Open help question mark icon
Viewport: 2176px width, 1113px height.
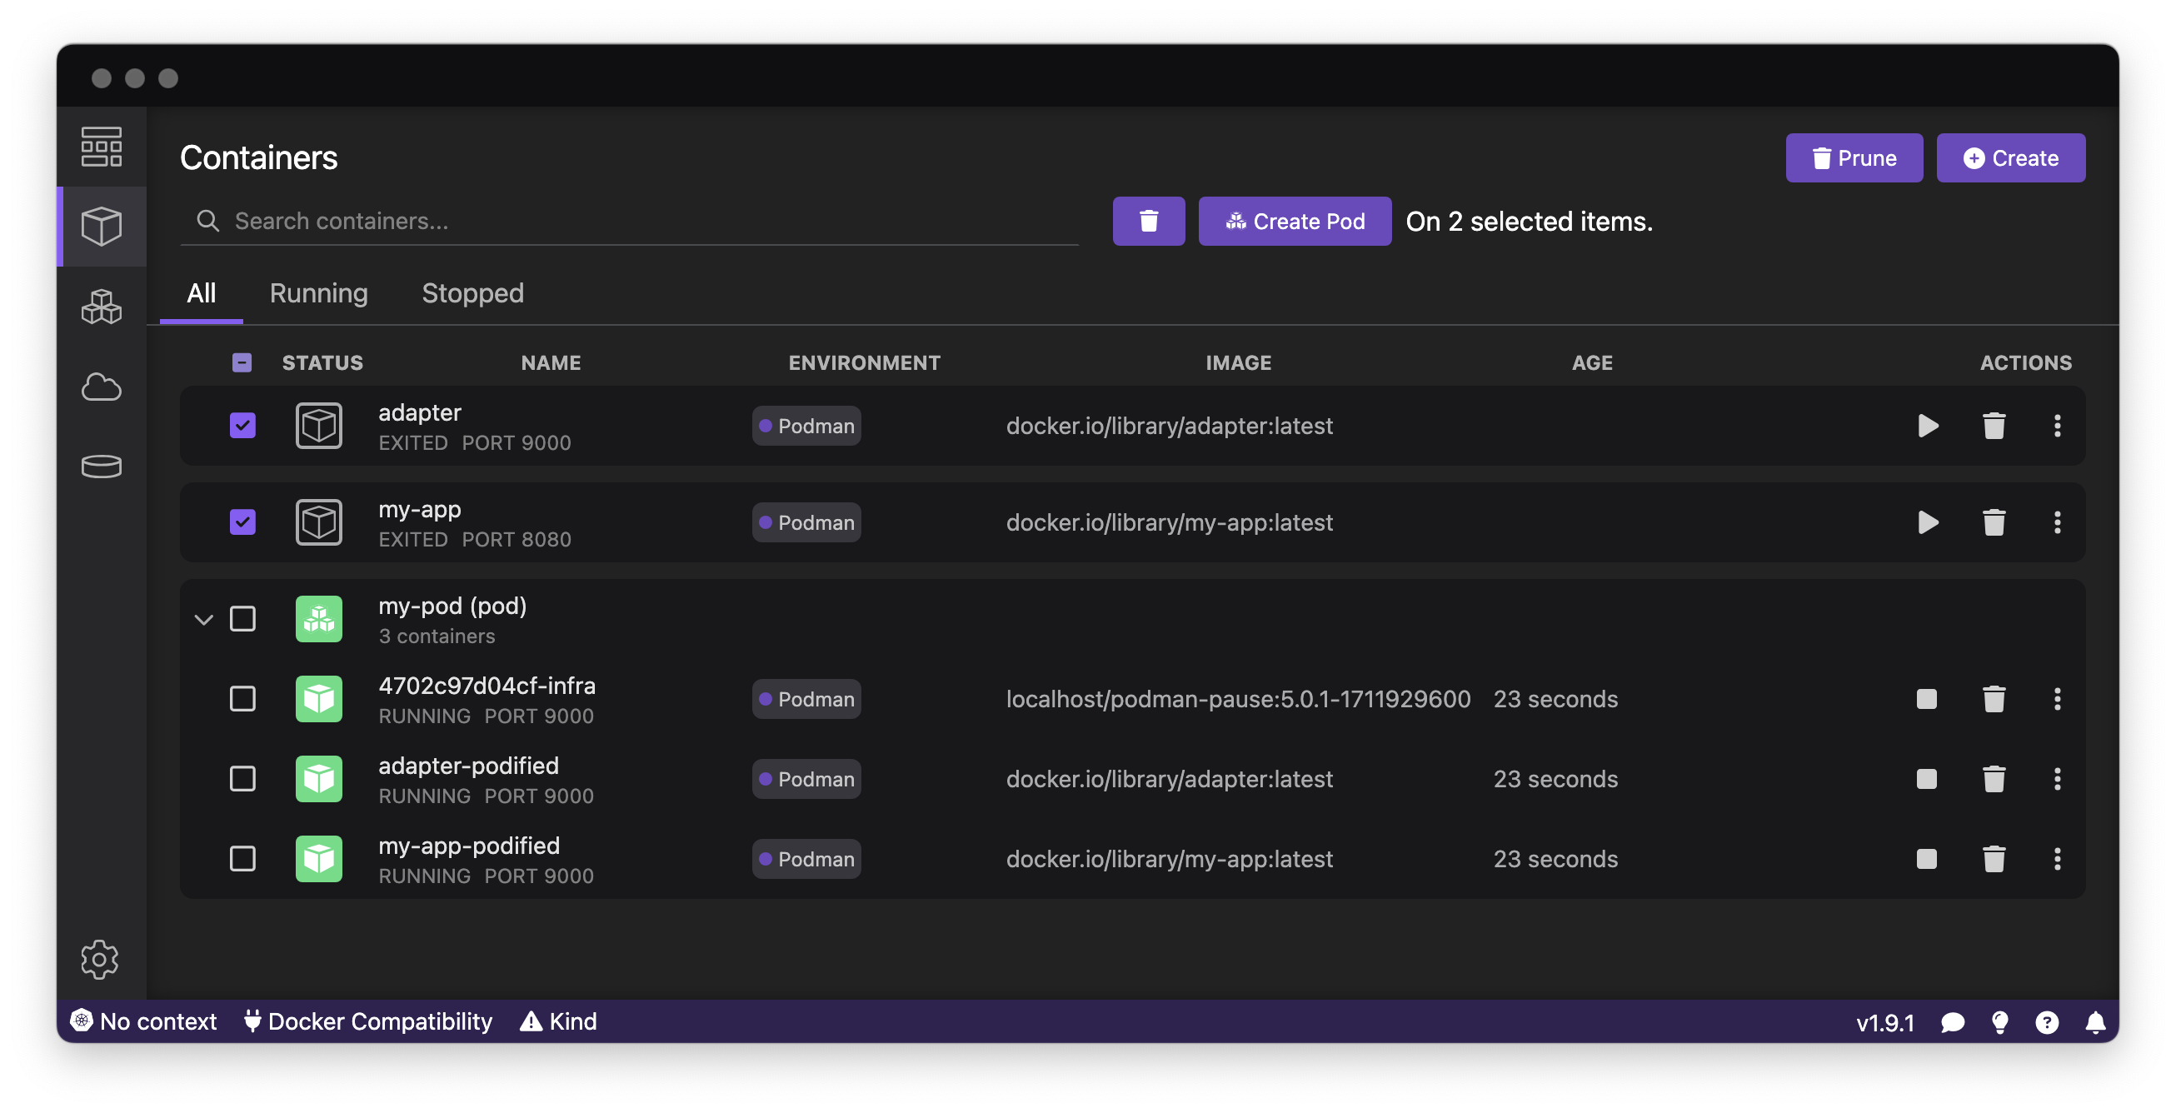[2047, 1023]
